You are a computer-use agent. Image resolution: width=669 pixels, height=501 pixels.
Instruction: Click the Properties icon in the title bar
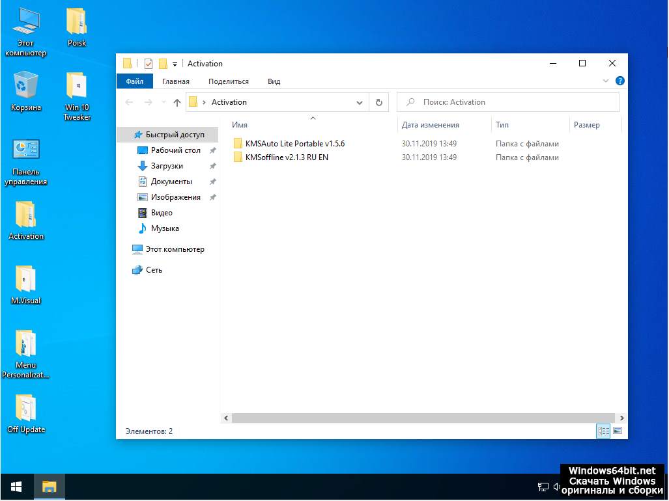tap(149, 64)
